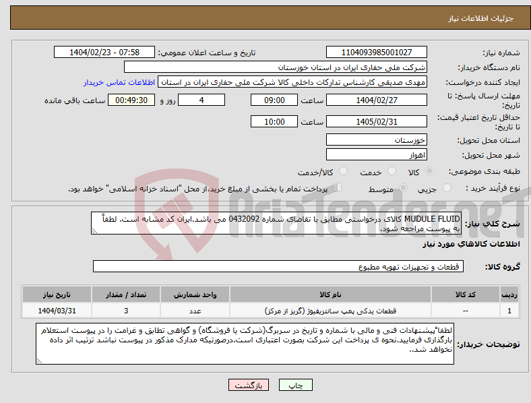Click the buyer notes text area
This screenshot has width=531, height=403.
click(245, 344)
